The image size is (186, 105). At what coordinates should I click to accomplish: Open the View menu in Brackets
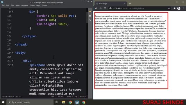pyautogui.click(x=18, y=5)
